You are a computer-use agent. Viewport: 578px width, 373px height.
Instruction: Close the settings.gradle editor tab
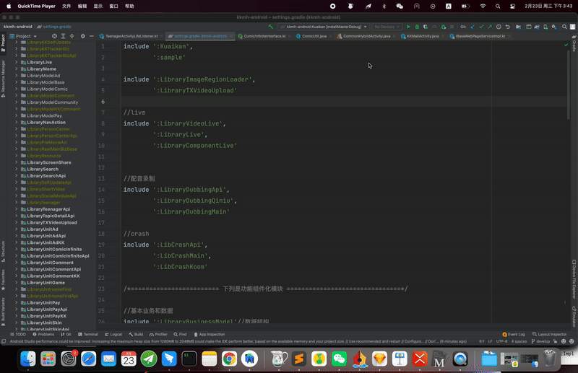(x=230, y=36)
